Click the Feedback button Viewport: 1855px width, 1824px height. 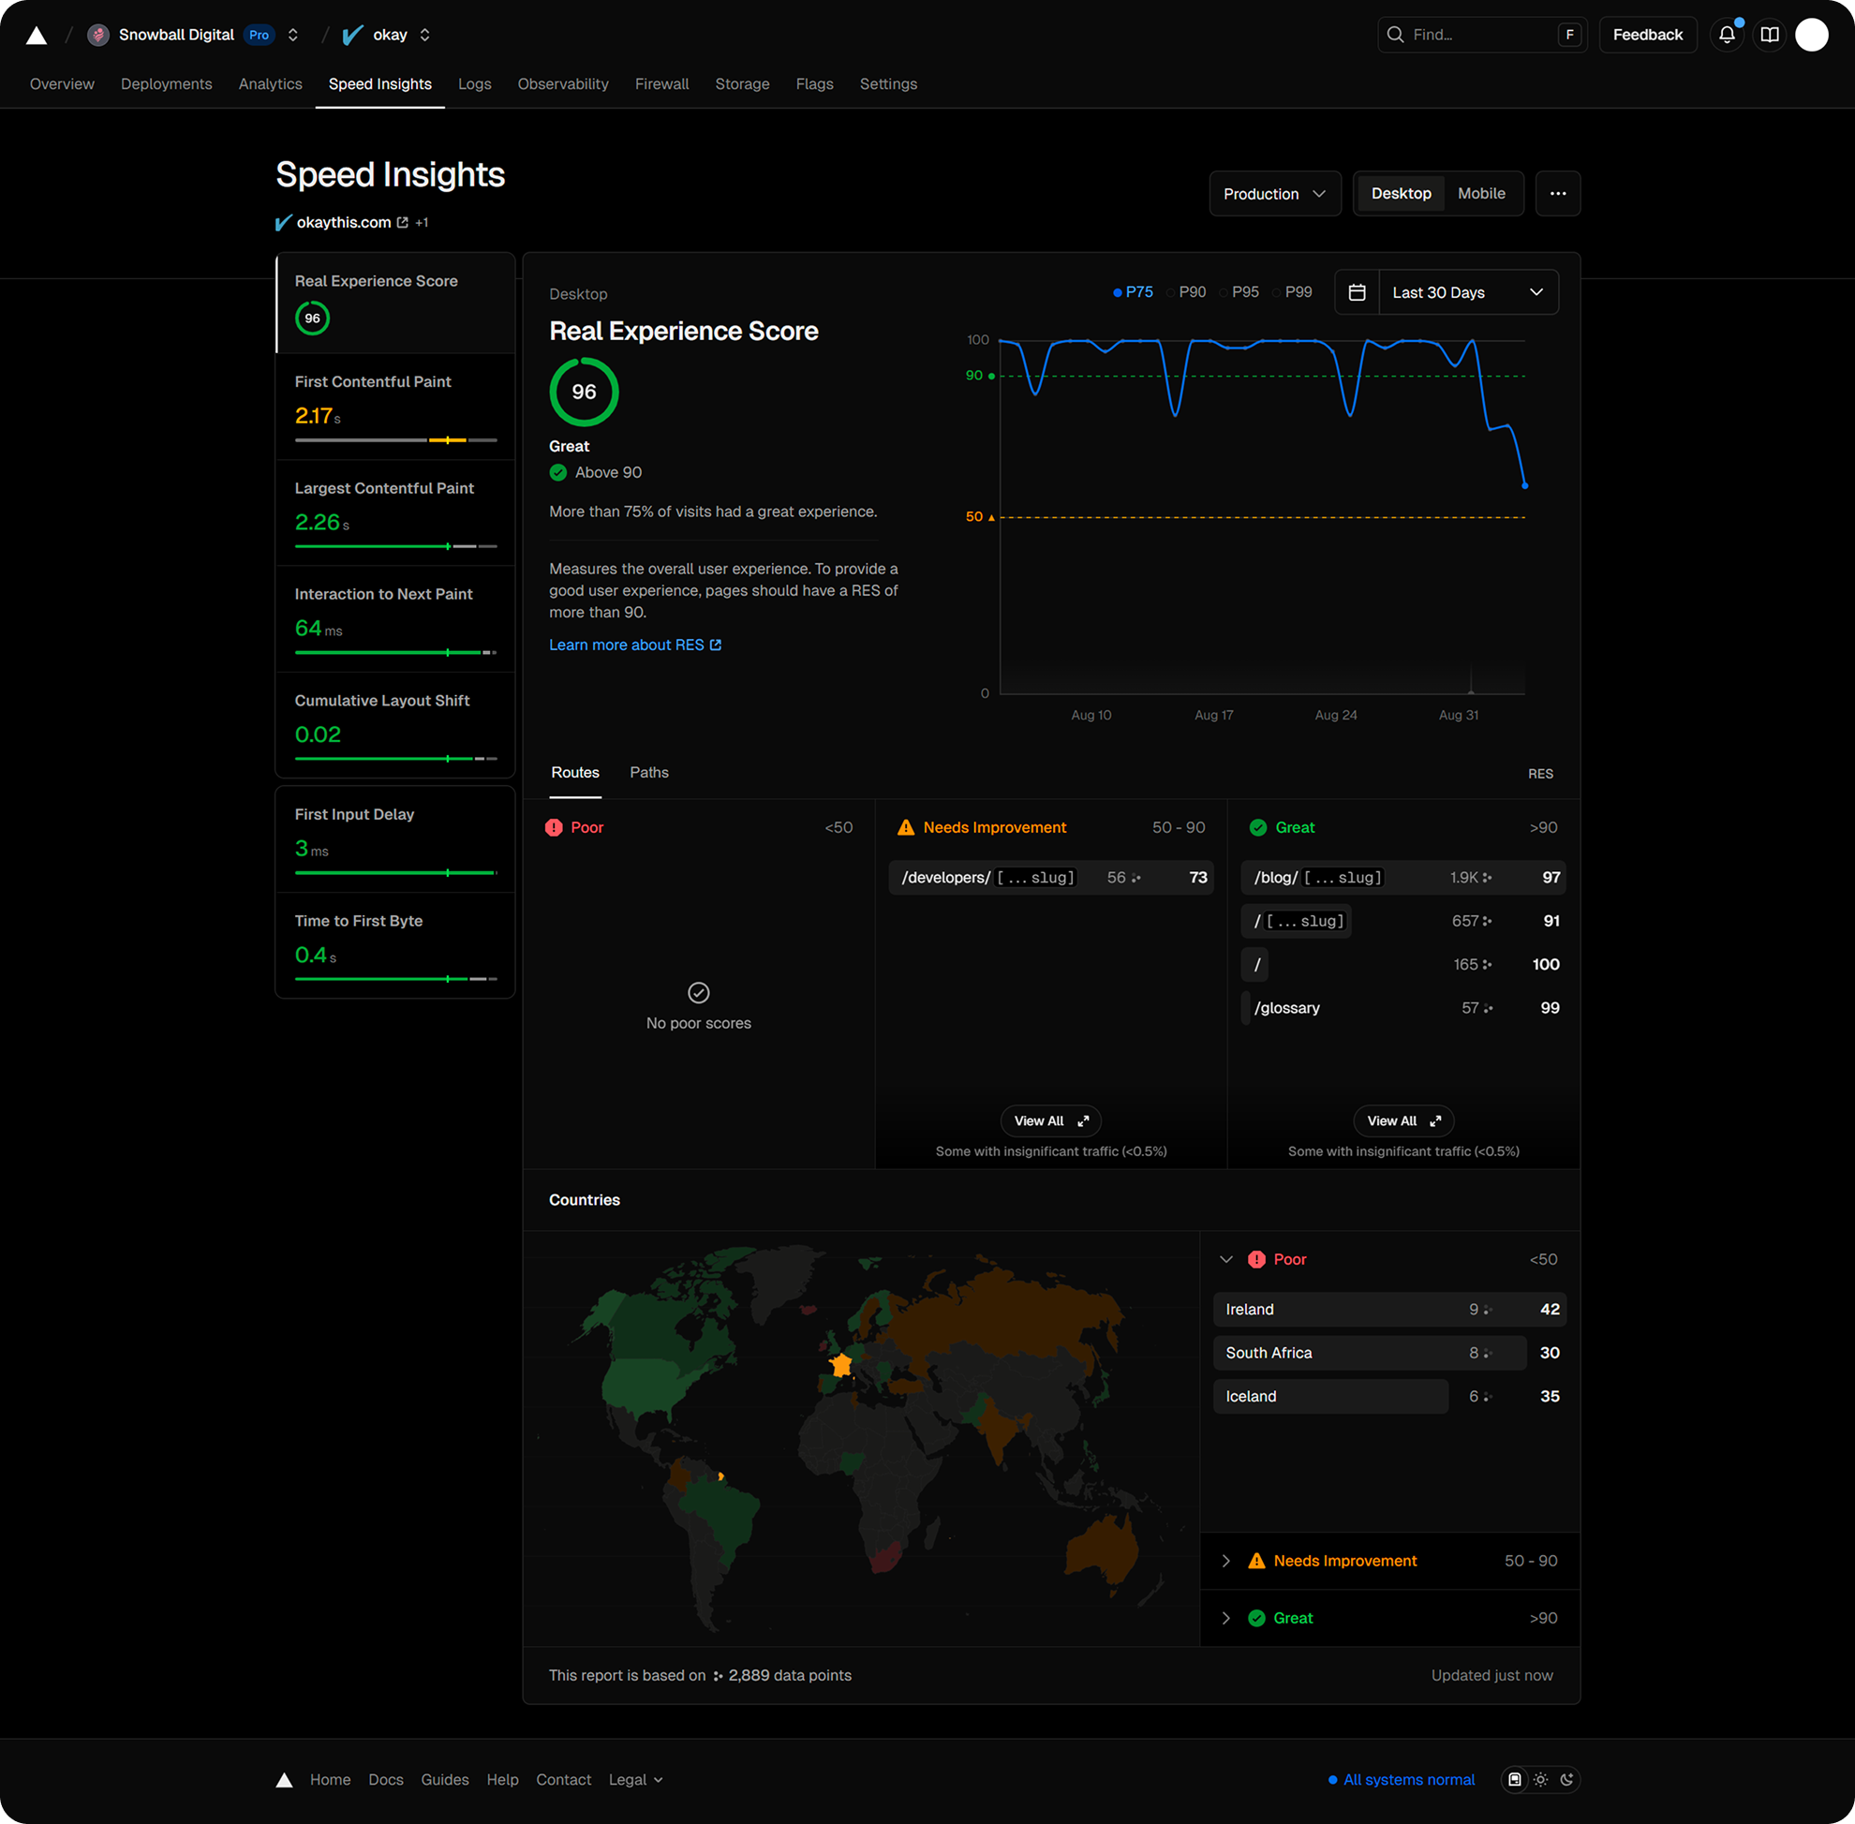pyautogui.click(x=1647, y=35)
